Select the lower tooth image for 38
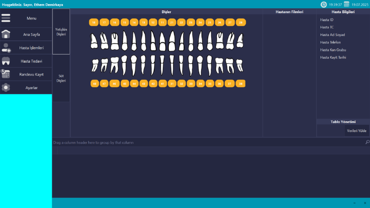This screenshot has width=370, height=208. coord(240,65)
